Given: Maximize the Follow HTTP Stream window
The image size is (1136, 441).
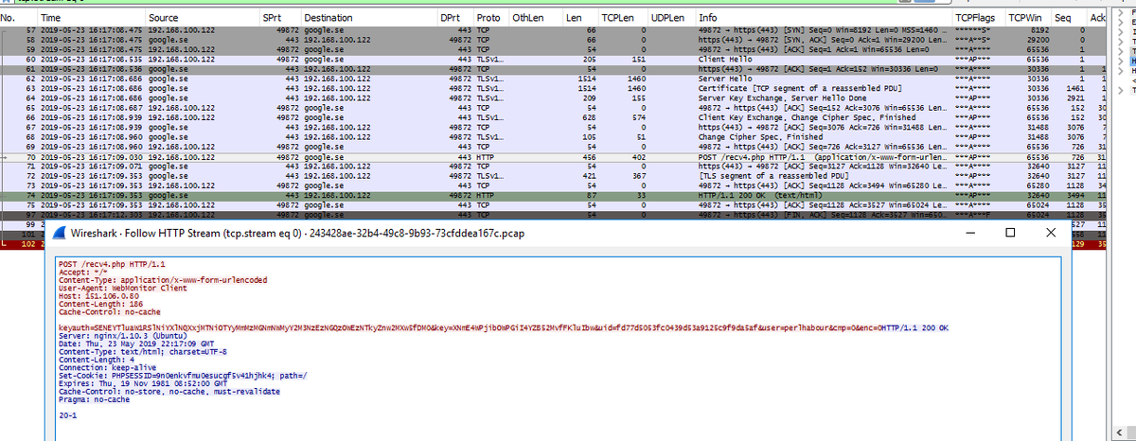Looking at the screenshot, I should point(1010,233).
